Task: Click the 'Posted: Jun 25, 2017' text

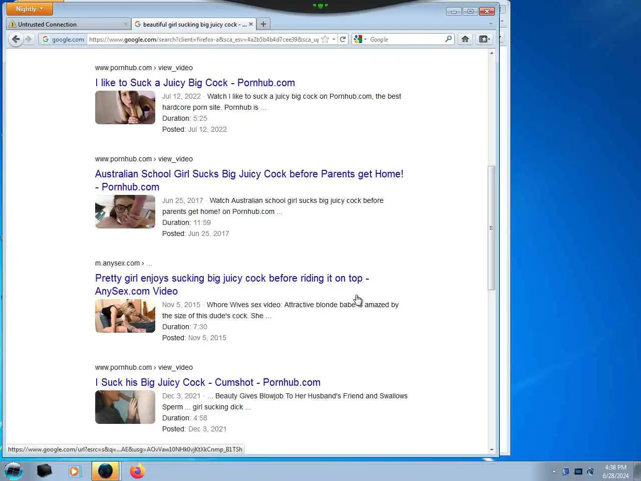Action: pyautogui.click(x=195, y=233)
